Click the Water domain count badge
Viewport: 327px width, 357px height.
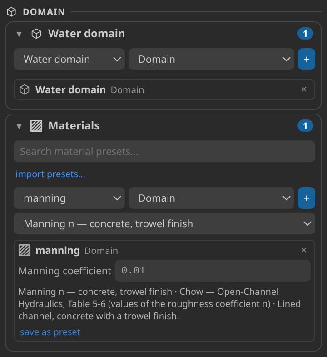[x=305, y=34]
